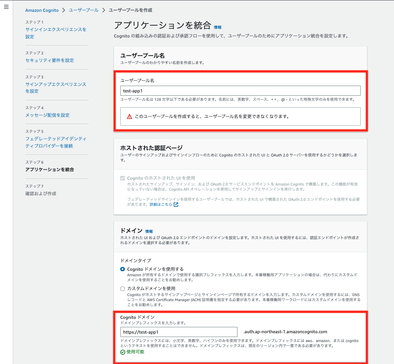Select current step 6 アプリケーションを統合
The image size is (394, 364).
(49, 170)
